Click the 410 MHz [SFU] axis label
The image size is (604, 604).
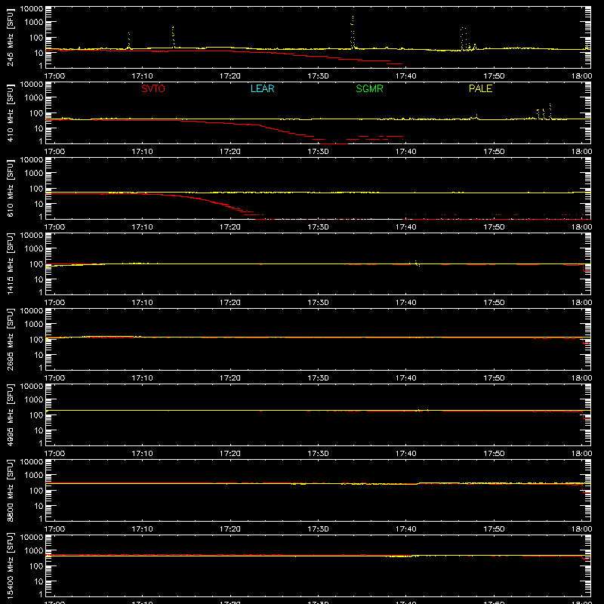[x=11, y=112]
